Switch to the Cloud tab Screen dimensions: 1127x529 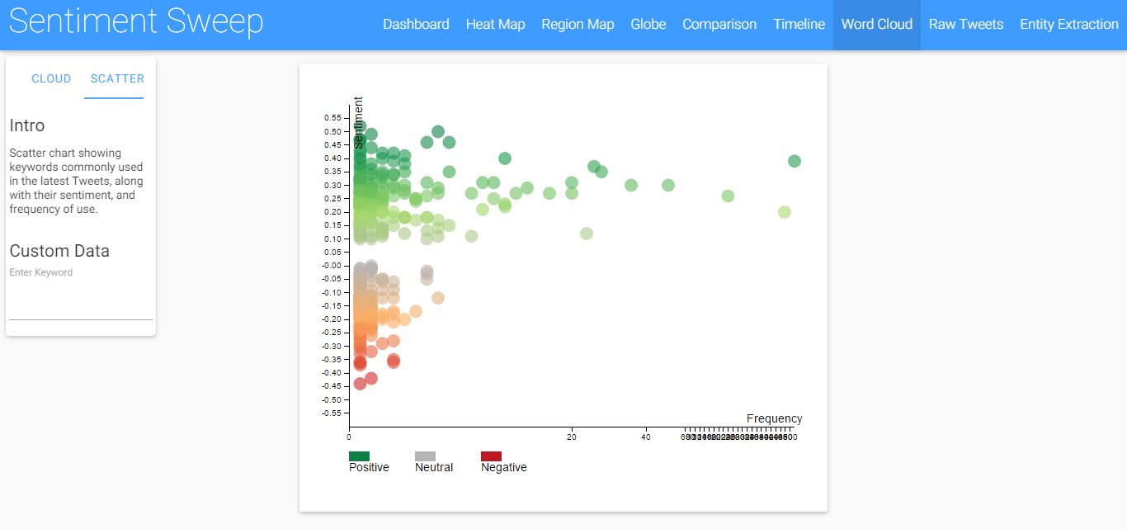[51, 79]
